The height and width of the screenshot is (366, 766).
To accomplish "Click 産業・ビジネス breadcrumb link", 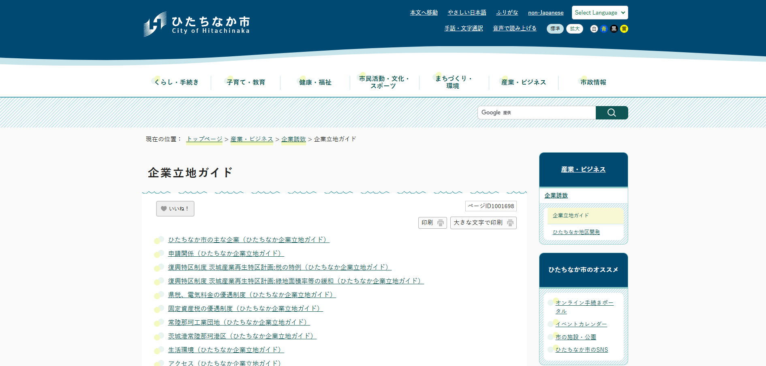I will [x=252, y=139].
